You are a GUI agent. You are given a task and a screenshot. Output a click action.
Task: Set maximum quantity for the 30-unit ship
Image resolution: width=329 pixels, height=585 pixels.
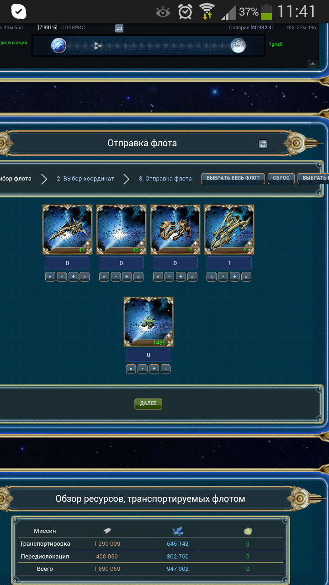click(138, 277)
